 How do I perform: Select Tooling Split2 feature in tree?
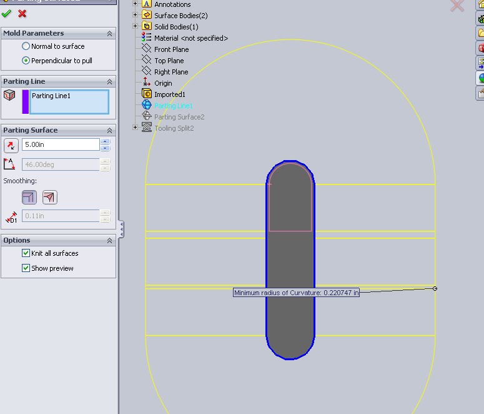tap(174, 128)
